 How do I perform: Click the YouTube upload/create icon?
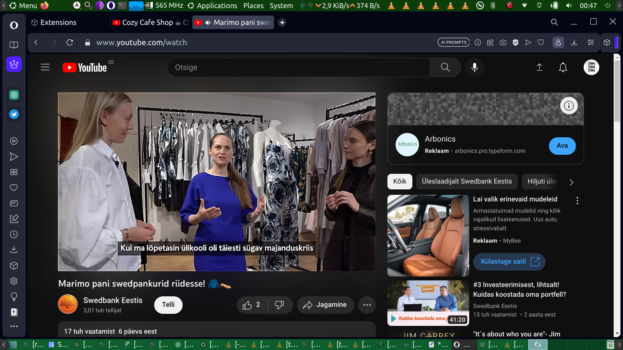(539, 67)
